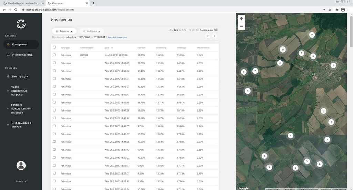Select the measurement row dated 29.7.2020 11:57:29
The width and height of the screenshot is (353, 190).
point(54,63)
